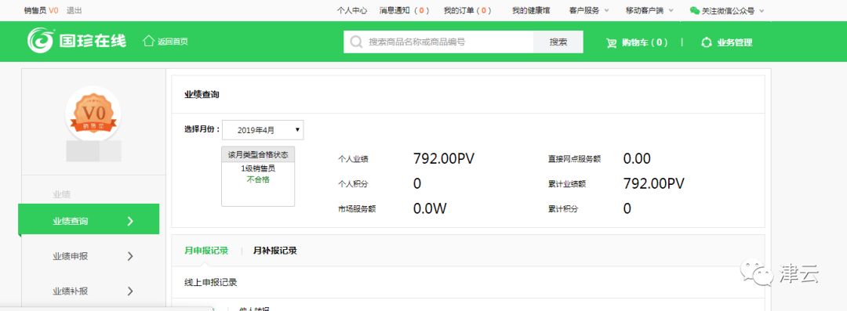847x311 pixels.
Task: Click the 销售员 V0 text at top
Action: (41, 10)
